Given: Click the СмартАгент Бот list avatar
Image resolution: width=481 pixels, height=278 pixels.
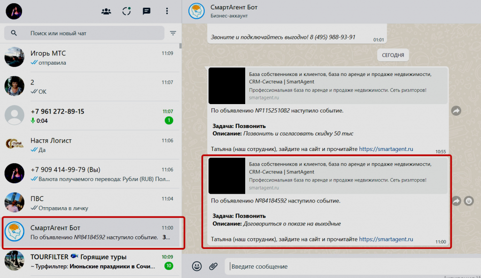Looking at the screenshot, I should 14,232.
